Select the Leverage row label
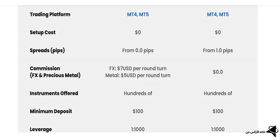280x140 pixels. (41, 129)
